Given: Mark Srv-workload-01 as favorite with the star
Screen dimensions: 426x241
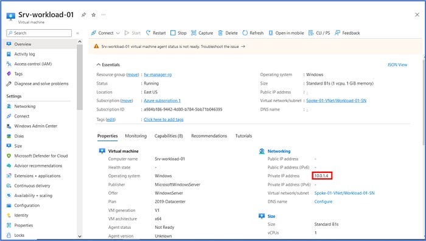Looking at the screenshot, I should coord(94,15).
